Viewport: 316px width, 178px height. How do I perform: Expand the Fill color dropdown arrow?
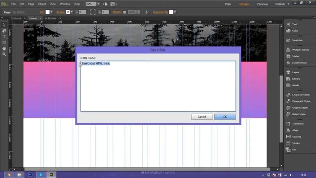[x=51, y=12]
